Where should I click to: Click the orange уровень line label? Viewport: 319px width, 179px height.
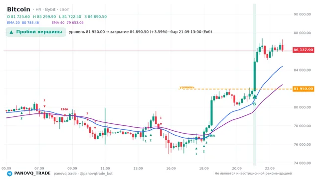tap(187, 88)
